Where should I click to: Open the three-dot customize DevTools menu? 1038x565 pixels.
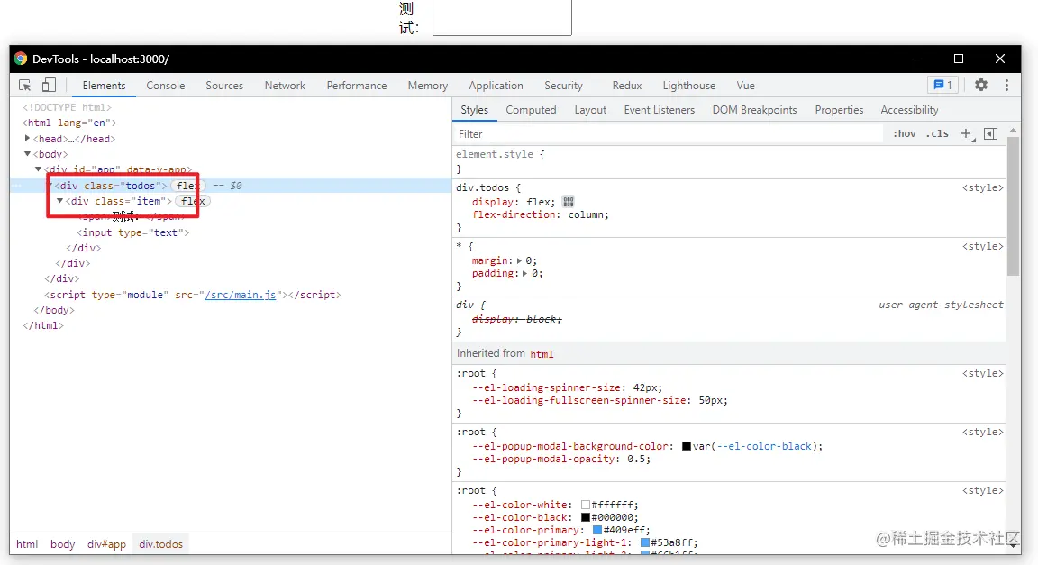point(1006,85)
